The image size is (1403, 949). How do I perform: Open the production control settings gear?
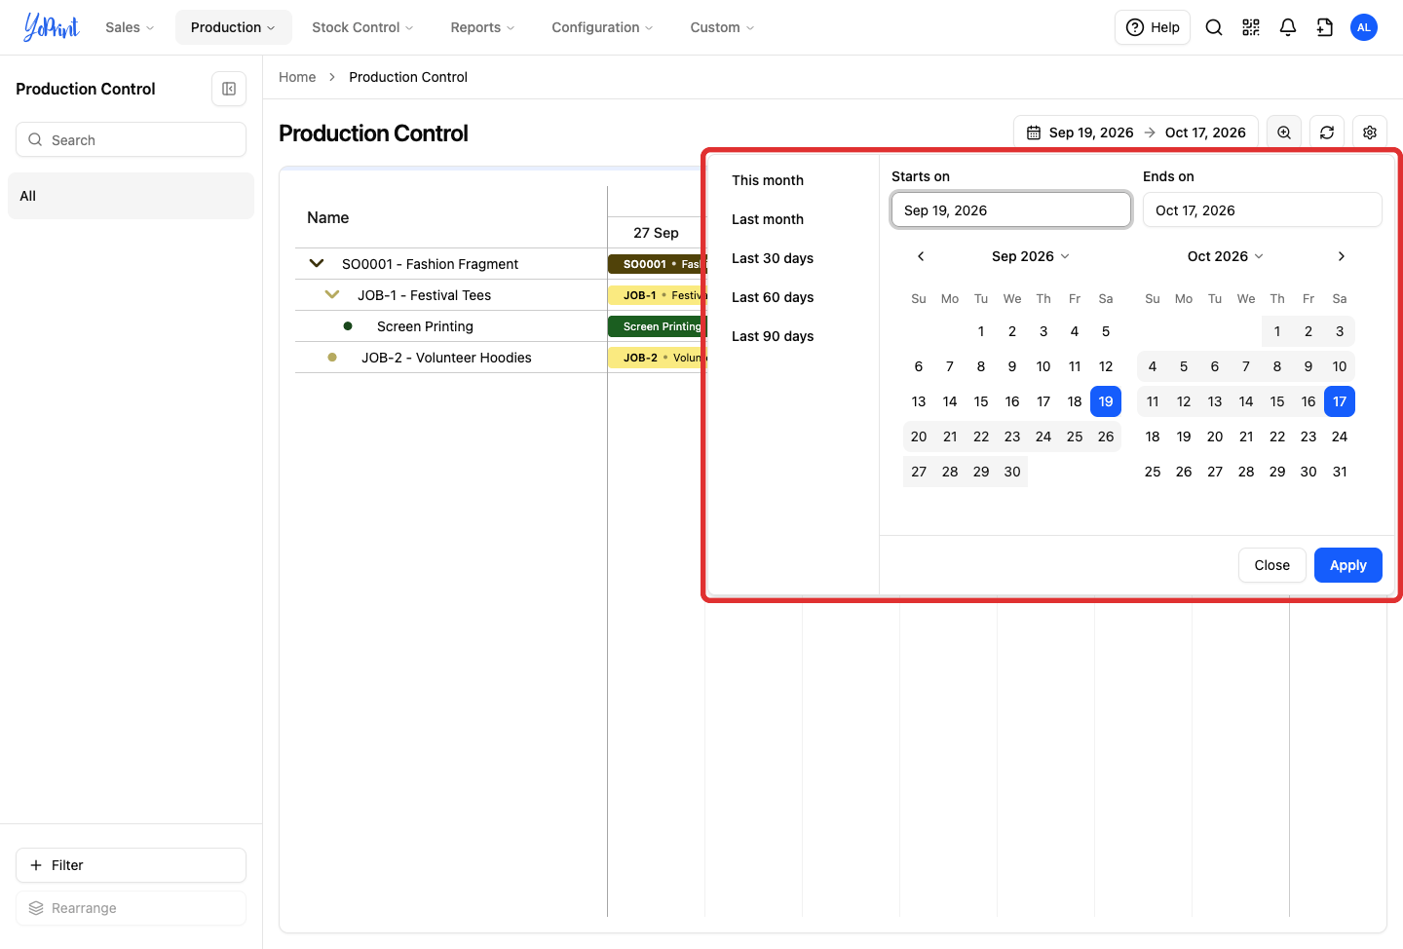point(1370,133)
